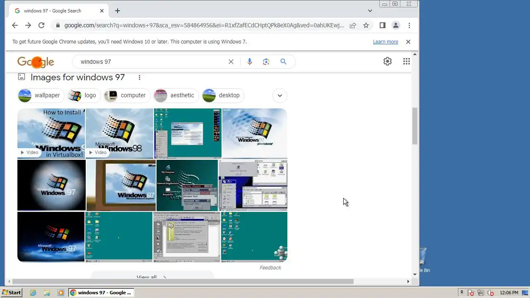The height and width of the screenshot is (298, 530).
Task: View site information lock icon
Action: (x=58, y=25)
